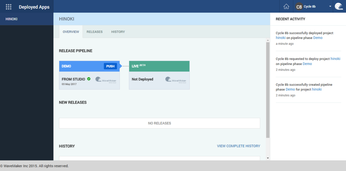This screenshot has width=346, height=171.
Task: Open hinoki link in successfully deployed activity
Action: [281, 38]
